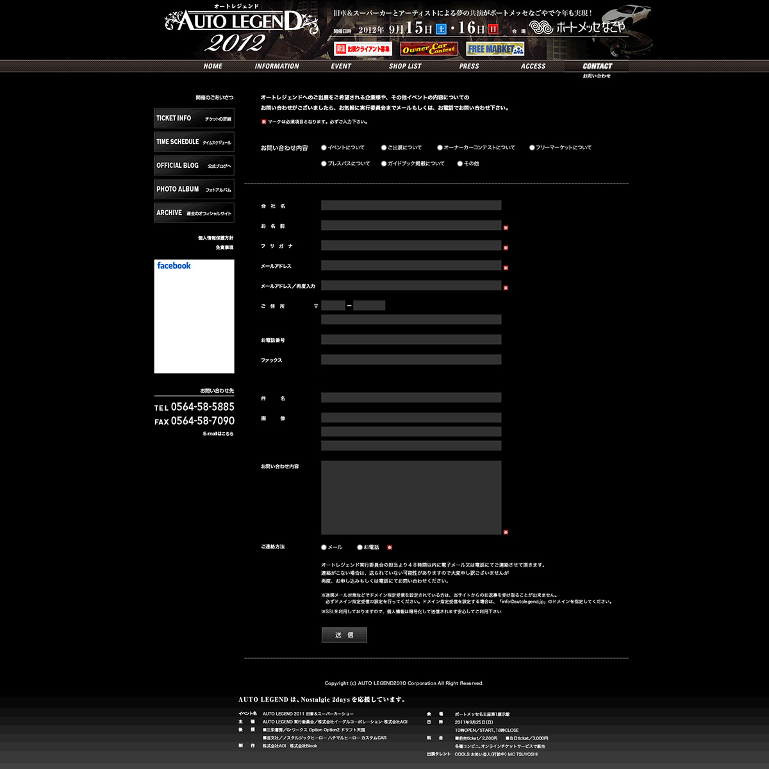Click the ポートメッセなごや venue logo
The image size is (769, 769).
pos(577,28)
